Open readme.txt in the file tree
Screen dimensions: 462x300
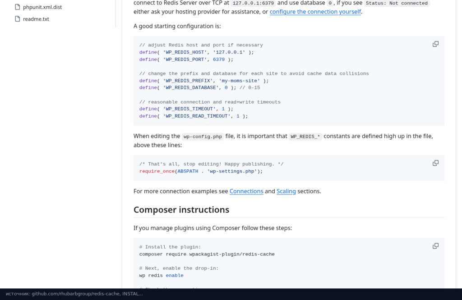[x=36, y=19]
